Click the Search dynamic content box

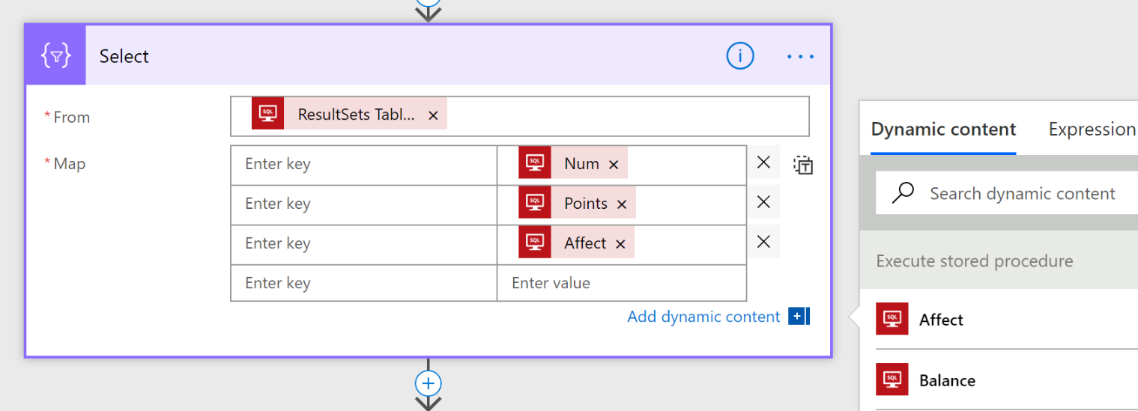pos(1022,194)
